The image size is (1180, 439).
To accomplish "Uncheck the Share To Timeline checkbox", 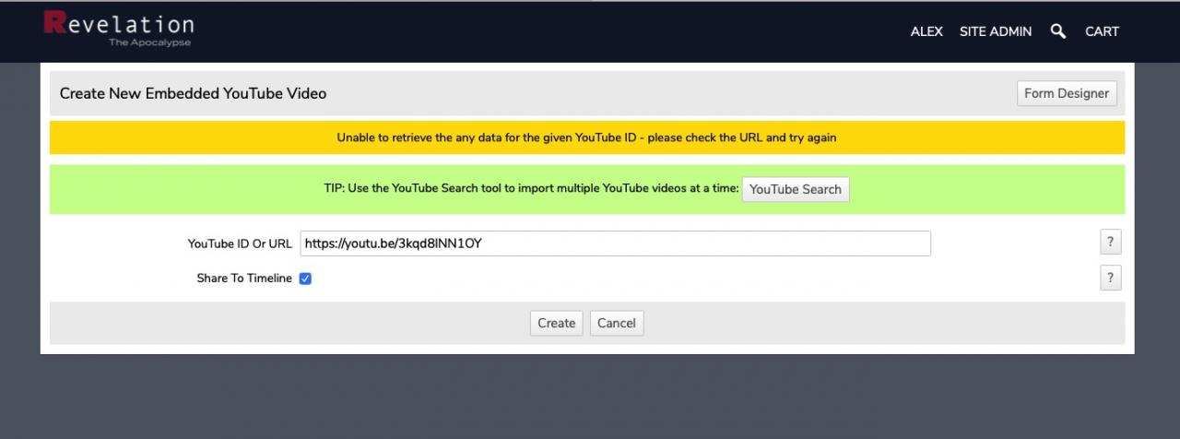I will [305, 279].
